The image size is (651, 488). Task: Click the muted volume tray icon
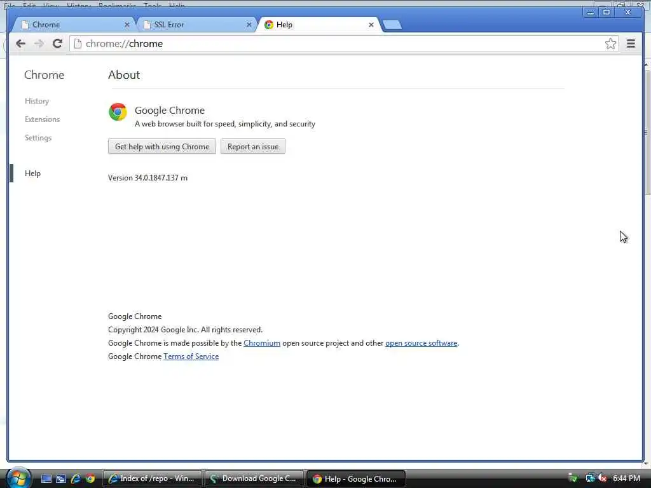coord(603,478)
